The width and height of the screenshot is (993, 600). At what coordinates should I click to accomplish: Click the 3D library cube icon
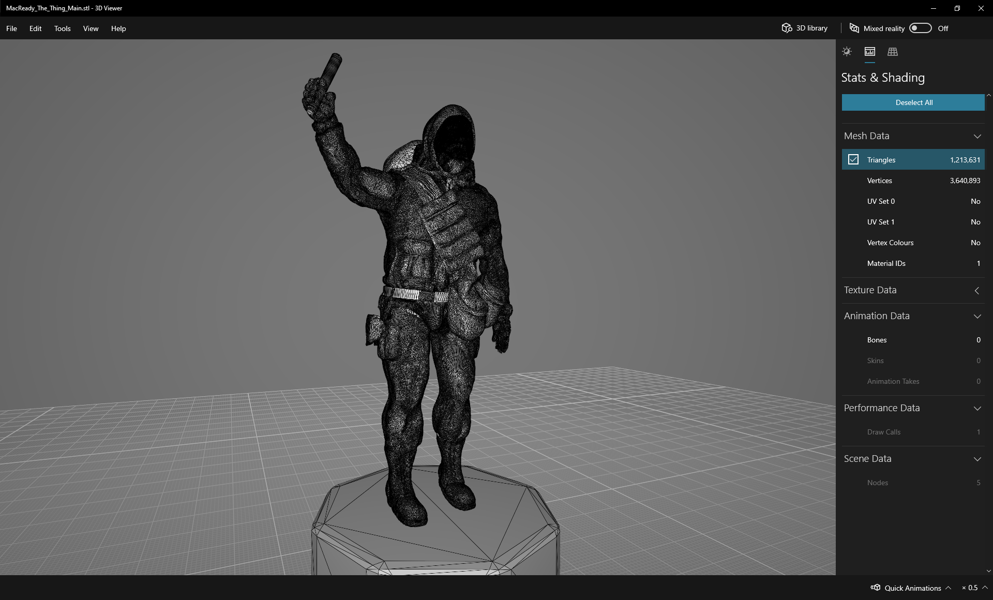click(x=787, y=28)
